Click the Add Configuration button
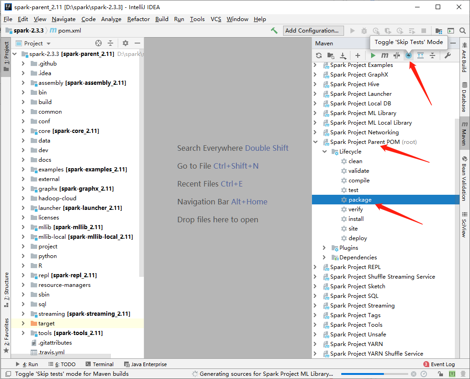This screenshot has height=379, width=470. (313, 31)
